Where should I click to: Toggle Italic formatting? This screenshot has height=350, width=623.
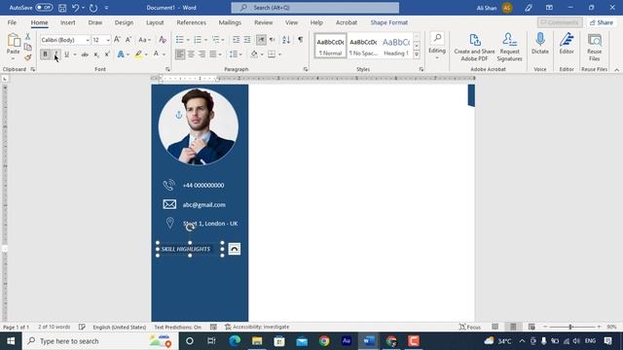(55, 54)
